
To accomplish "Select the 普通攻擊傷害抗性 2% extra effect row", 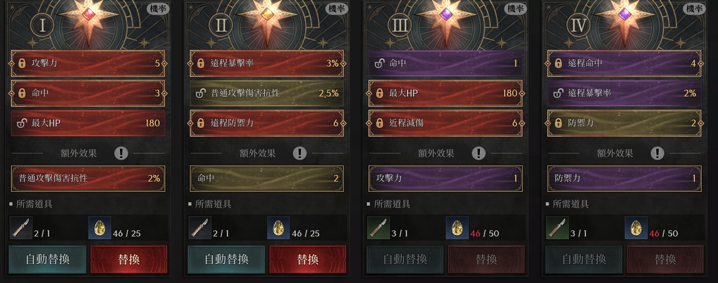I will pos(88,178).
